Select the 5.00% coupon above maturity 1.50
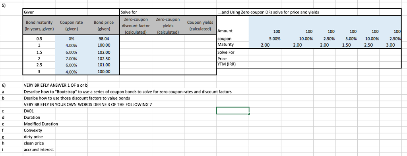Image resolution: width=407 pixels, height=156 pixels. tap(346, 39)
